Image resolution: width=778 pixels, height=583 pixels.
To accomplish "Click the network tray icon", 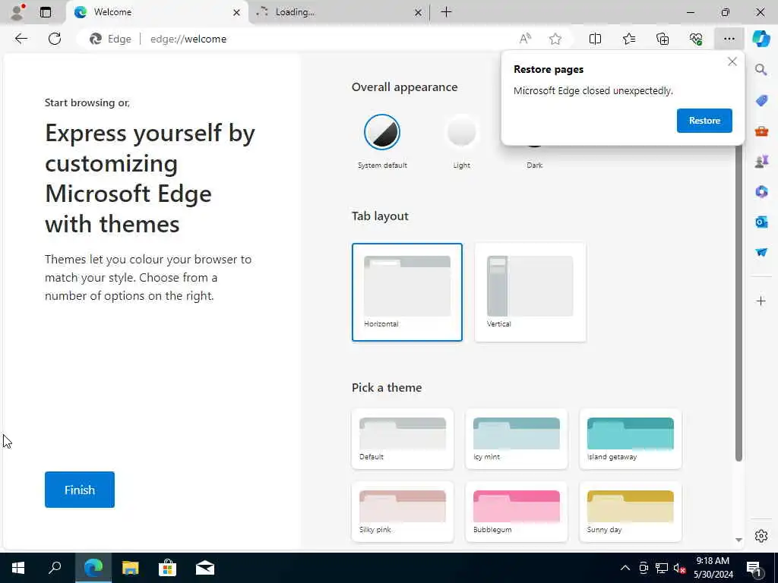I will click(x=662, y=568).
